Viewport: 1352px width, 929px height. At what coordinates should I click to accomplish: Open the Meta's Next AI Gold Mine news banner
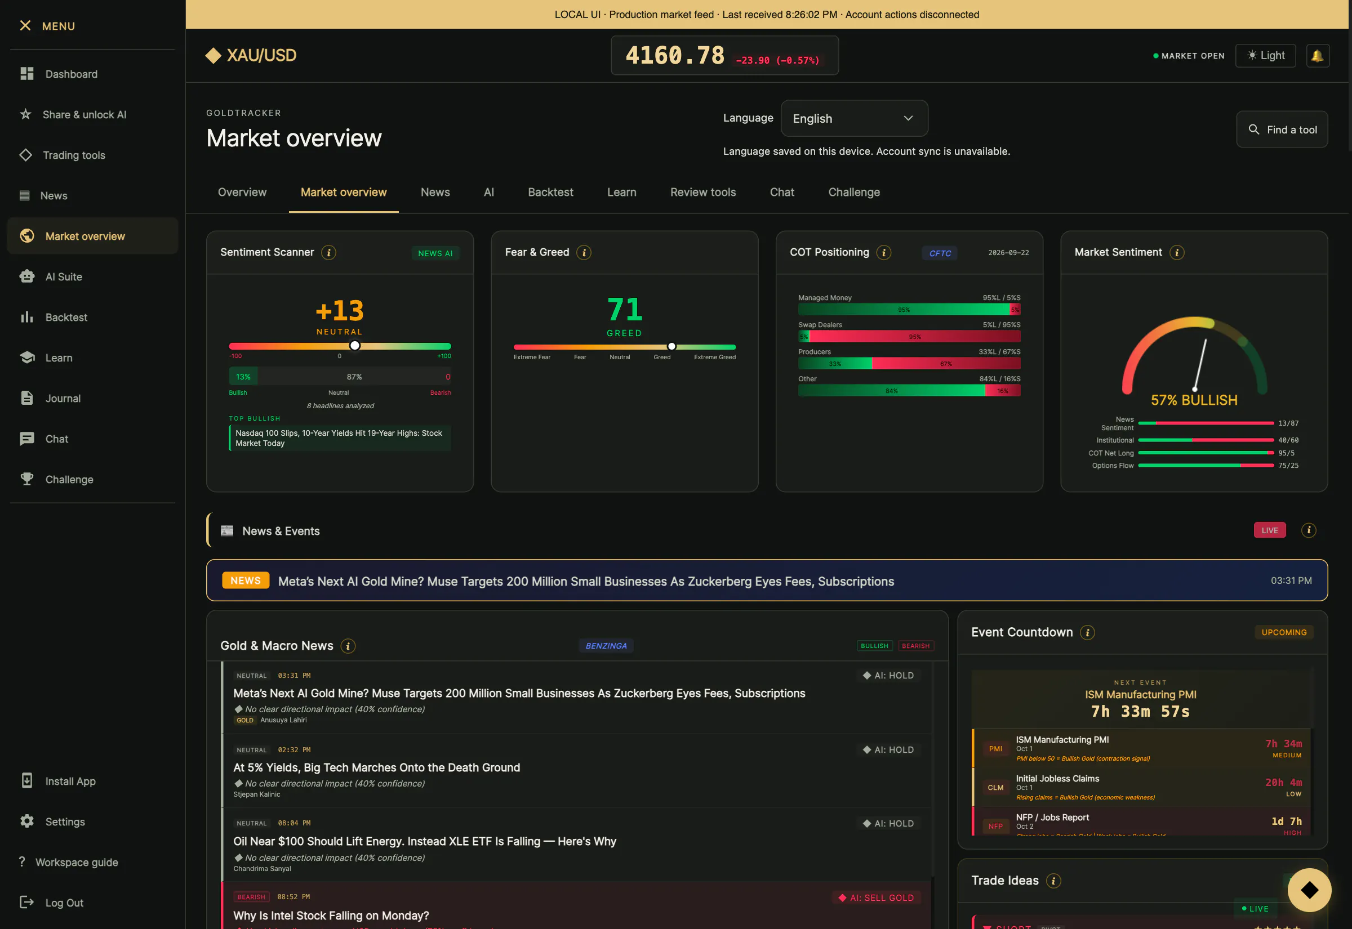[x=766, y=580]
